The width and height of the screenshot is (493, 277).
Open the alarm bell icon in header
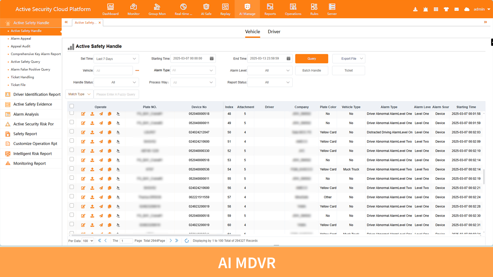tap(425, 9)
